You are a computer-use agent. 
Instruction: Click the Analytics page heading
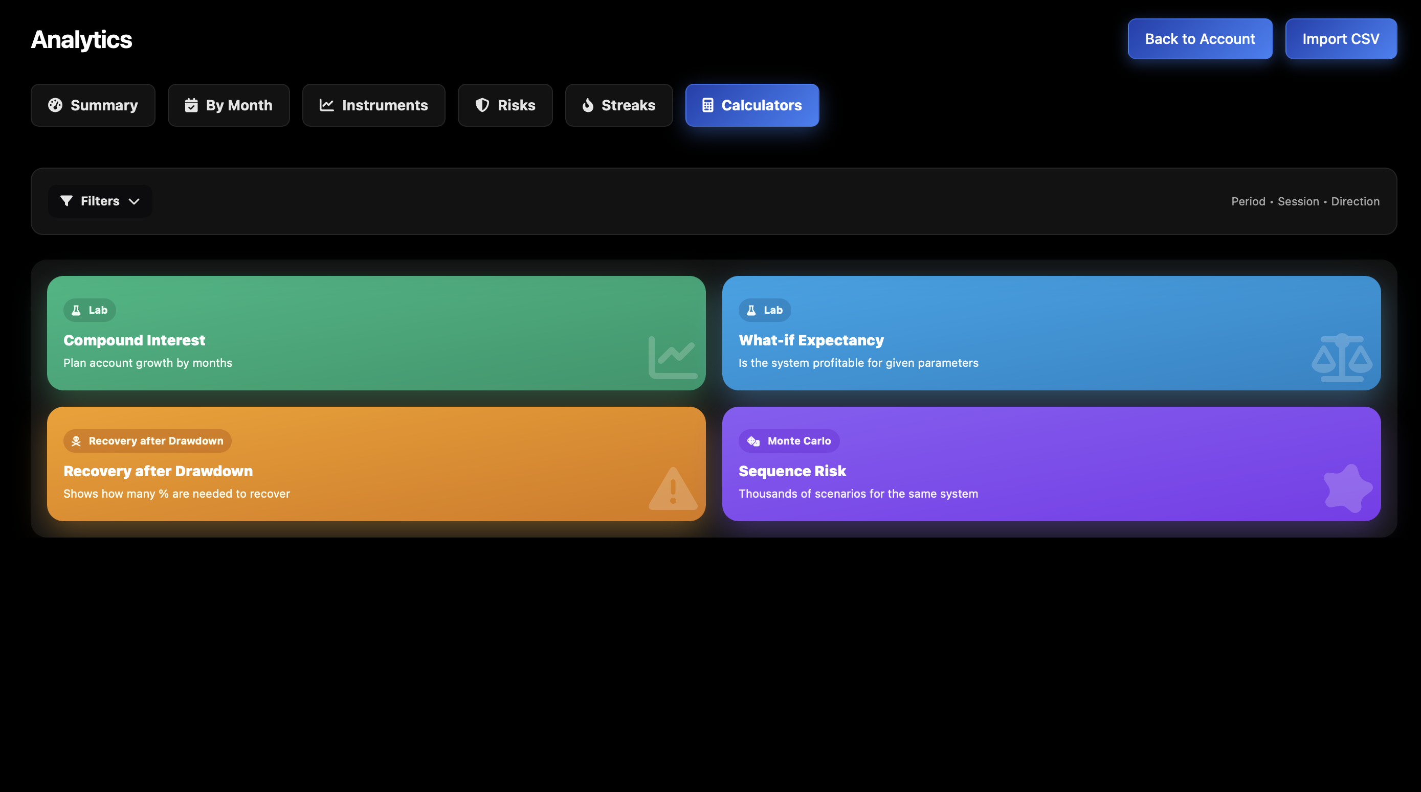[x=82, y=40]
